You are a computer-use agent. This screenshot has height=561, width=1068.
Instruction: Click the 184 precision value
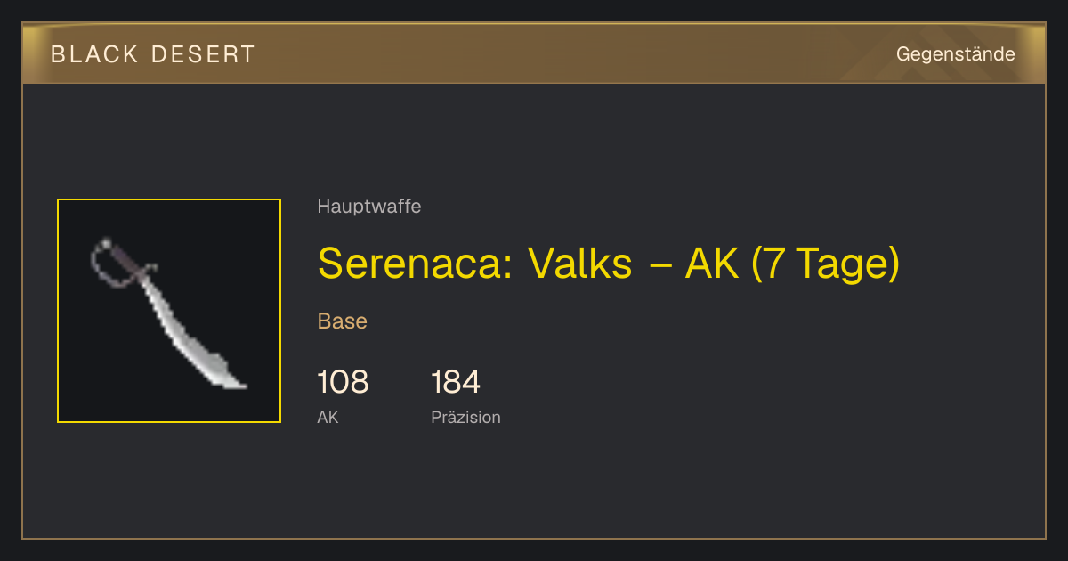click(x=456, y=382)
